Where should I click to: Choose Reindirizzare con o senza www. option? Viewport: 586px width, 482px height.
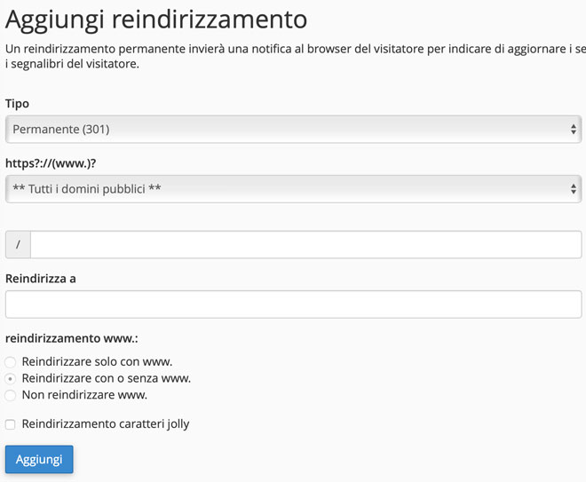click(11, 378)
